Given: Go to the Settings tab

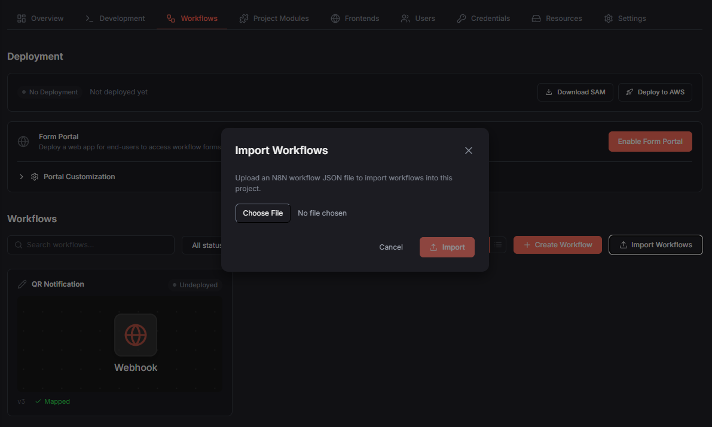Looking at the screenshot, I should [625, 18].
